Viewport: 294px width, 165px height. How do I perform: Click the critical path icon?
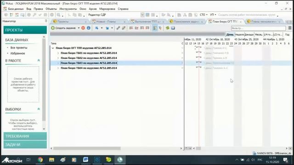[160, 28]
